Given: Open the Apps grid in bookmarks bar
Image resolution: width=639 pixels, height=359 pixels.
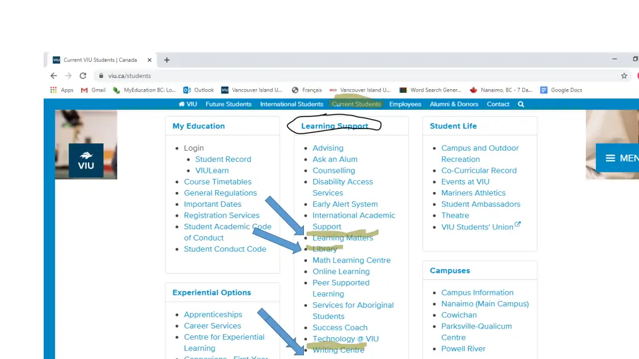Looking at the screenshot, I should [x=62, y=90].
